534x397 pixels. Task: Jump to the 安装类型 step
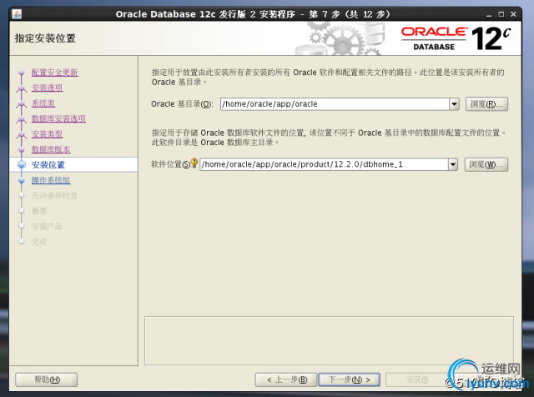[47, 133]
